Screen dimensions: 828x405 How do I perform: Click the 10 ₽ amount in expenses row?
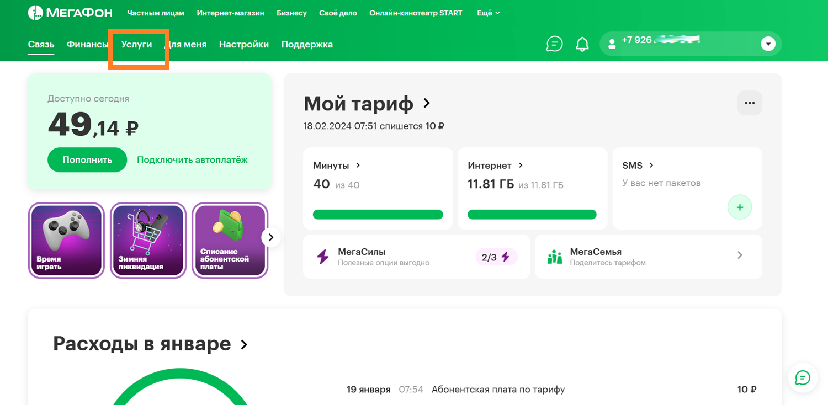(747, 390)
